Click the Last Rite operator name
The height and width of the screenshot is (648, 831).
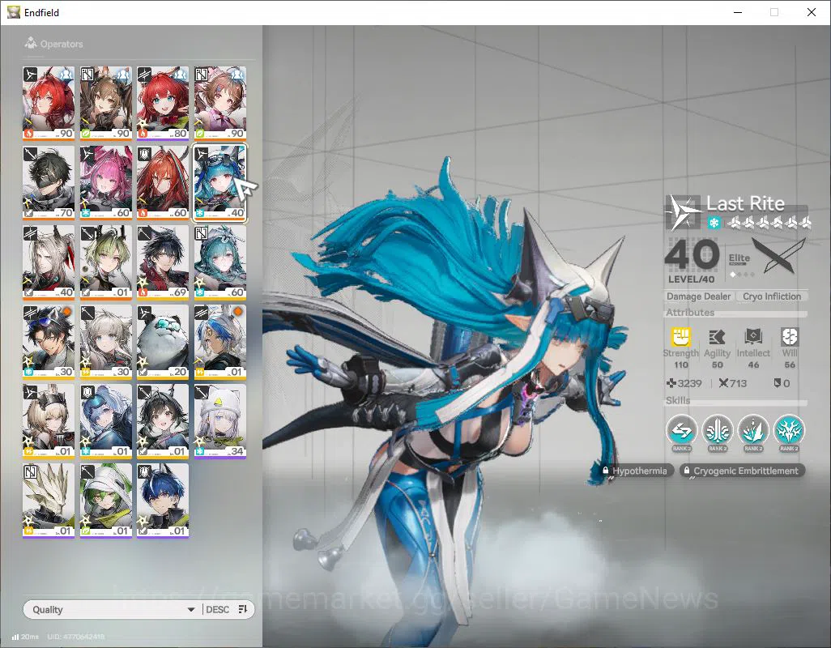745,203
